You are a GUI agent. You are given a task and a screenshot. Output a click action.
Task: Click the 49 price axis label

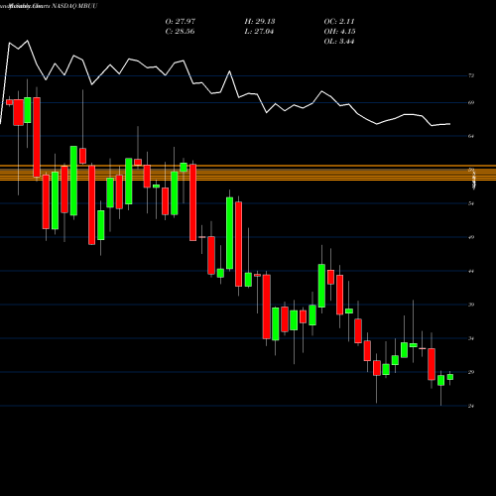click(471, 237)
